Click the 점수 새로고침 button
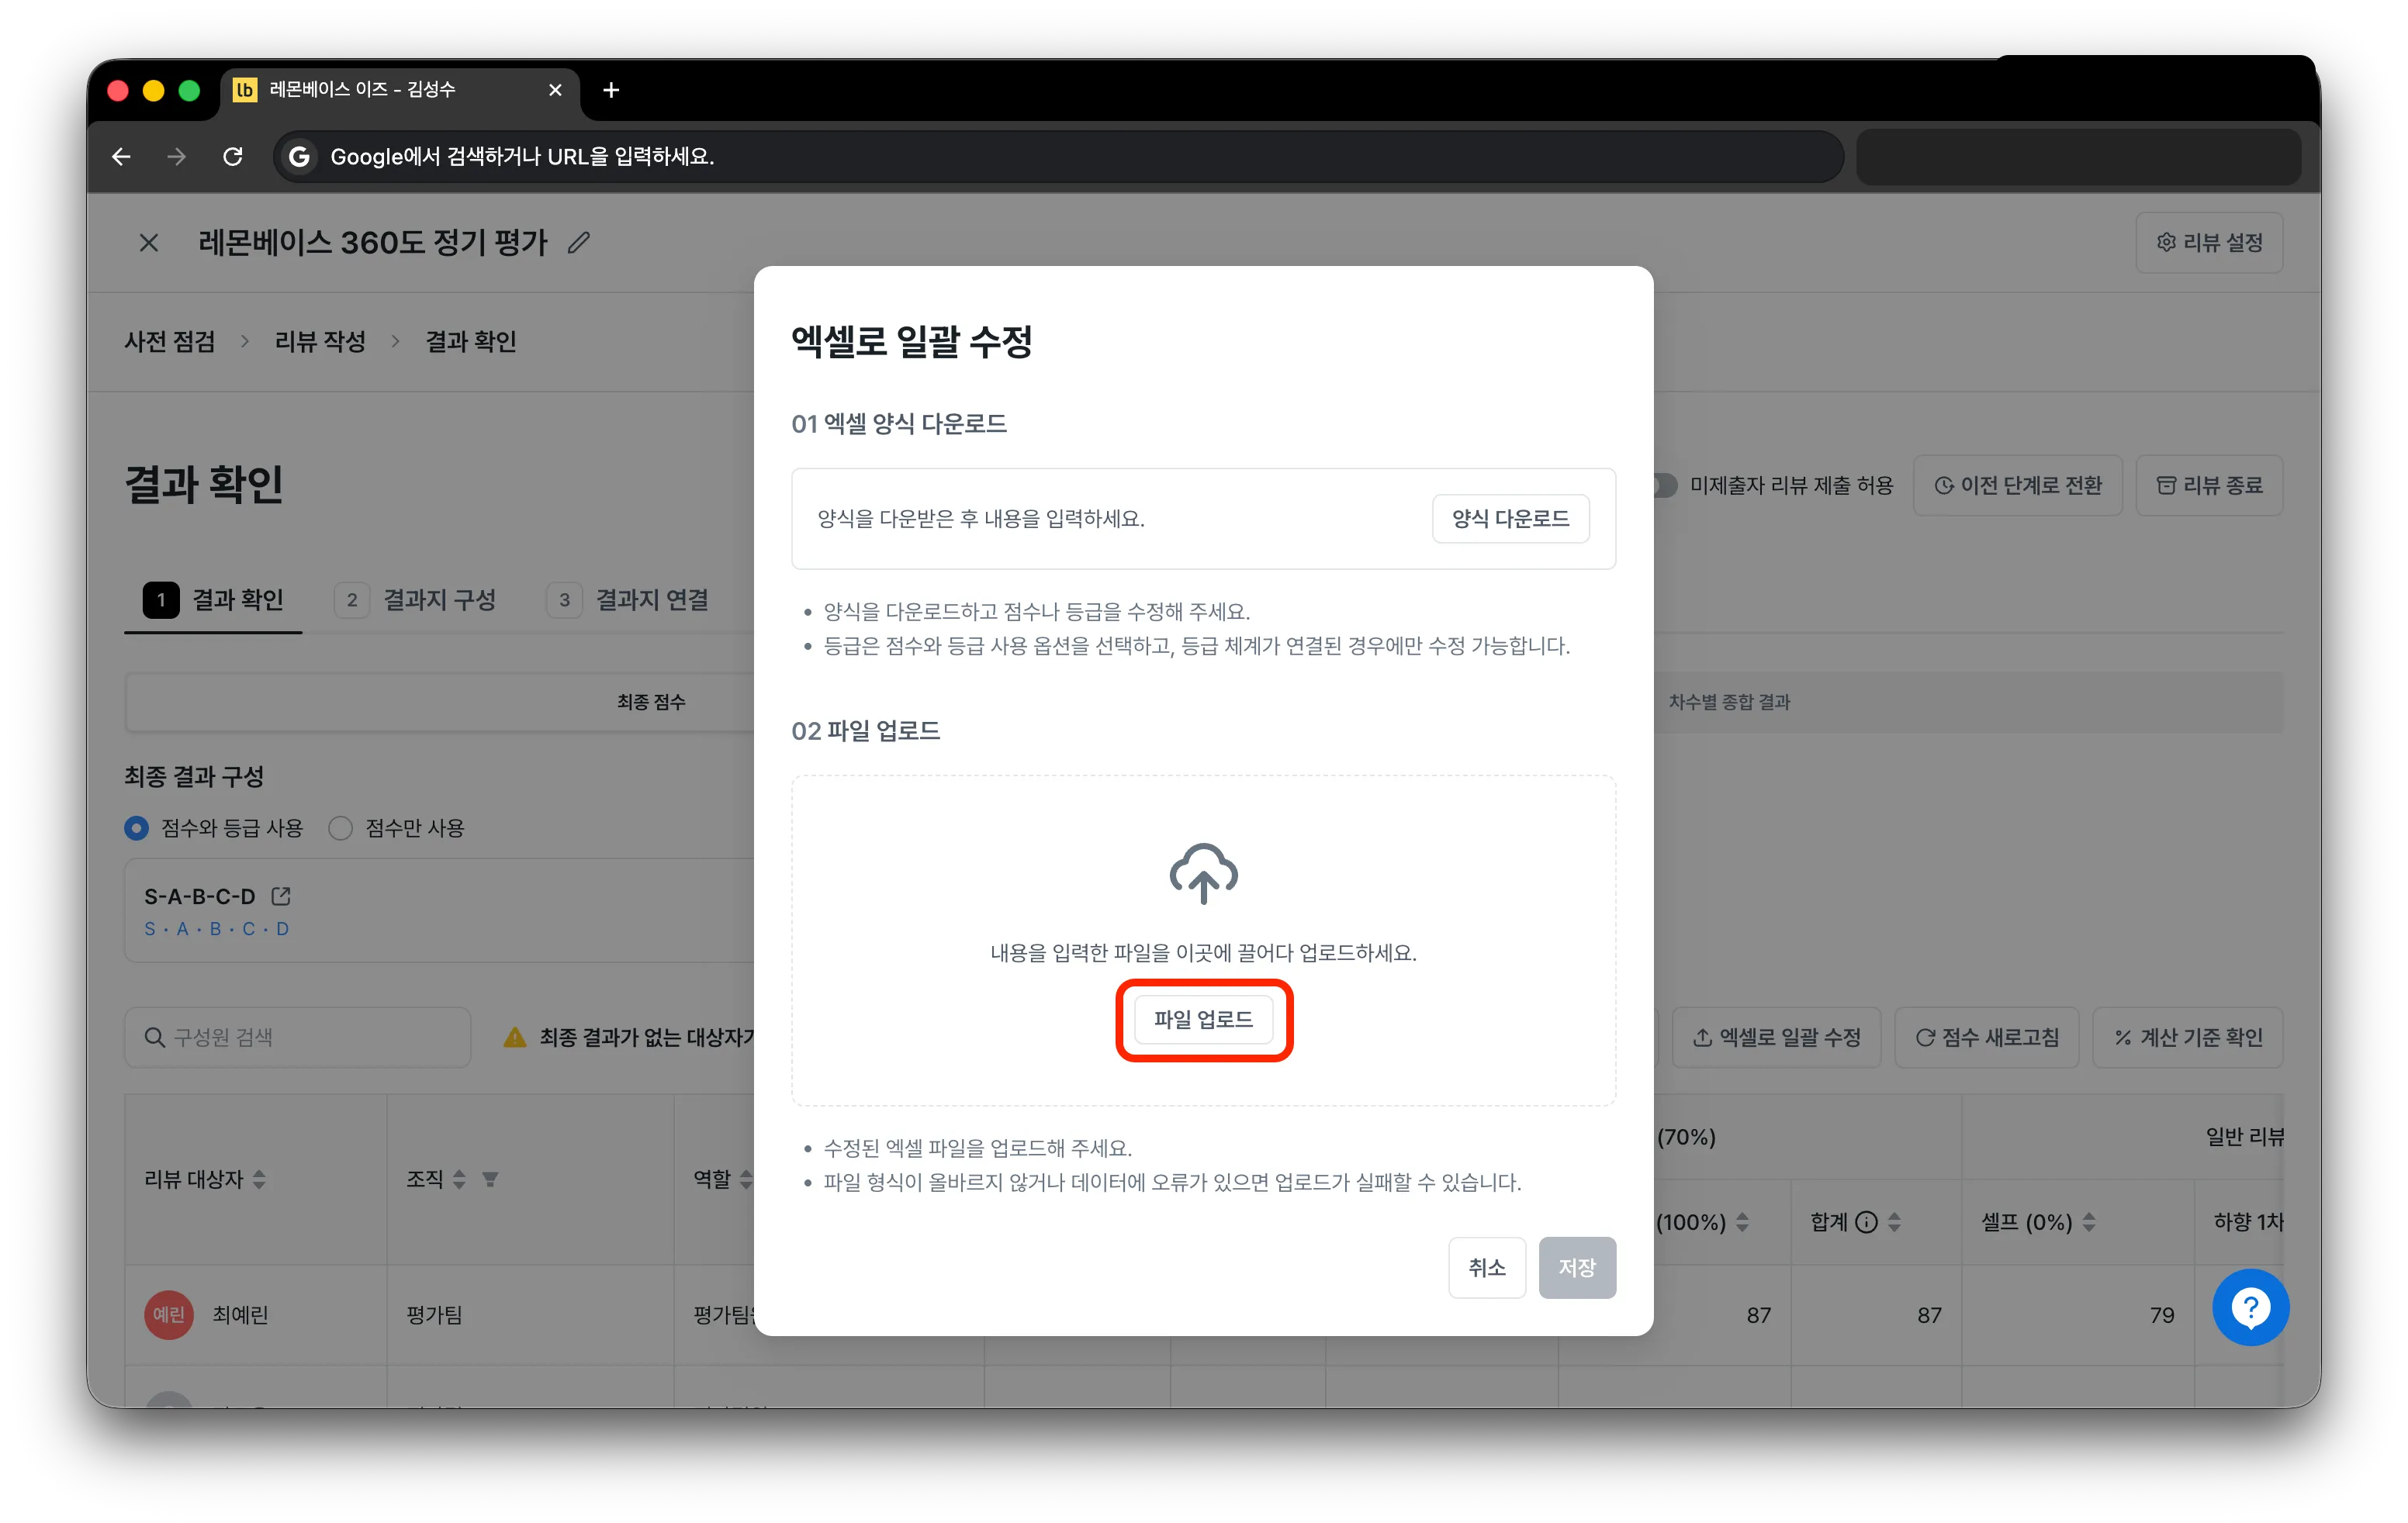Screen dimensions: 2408x1523 coord(1985,1036)
